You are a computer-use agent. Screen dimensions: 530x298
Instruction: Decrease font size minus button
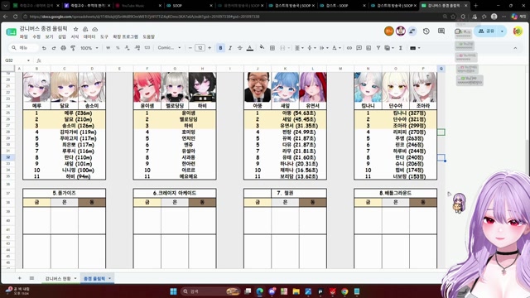tap(190, 48)
